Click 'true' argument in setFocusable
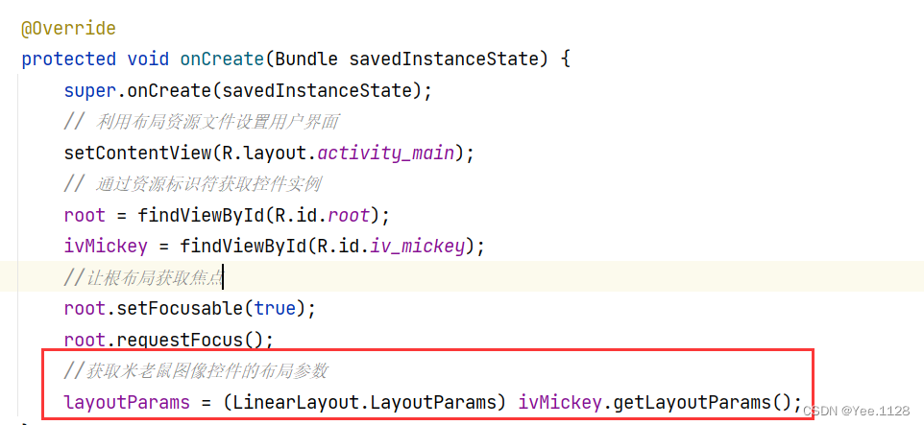The height and width of the screenshot is (425, 924). point(275,309)
